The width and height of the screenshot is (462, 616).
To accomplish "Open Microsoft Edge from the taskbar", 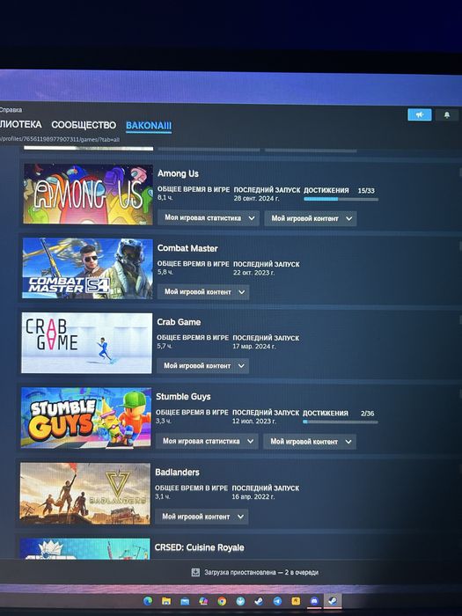I will (148, 601).
